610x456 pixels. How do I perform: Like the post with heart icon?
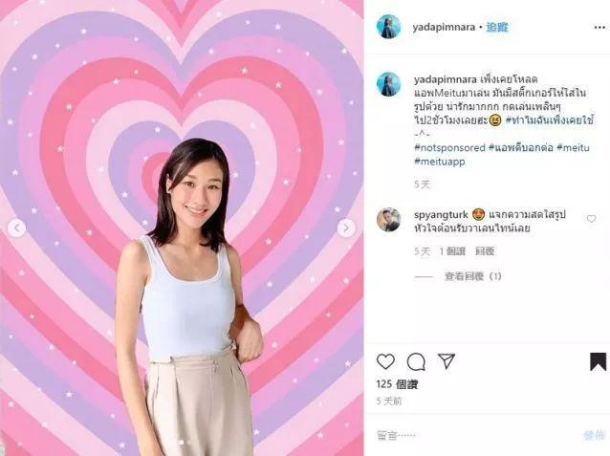coord(385,362)
